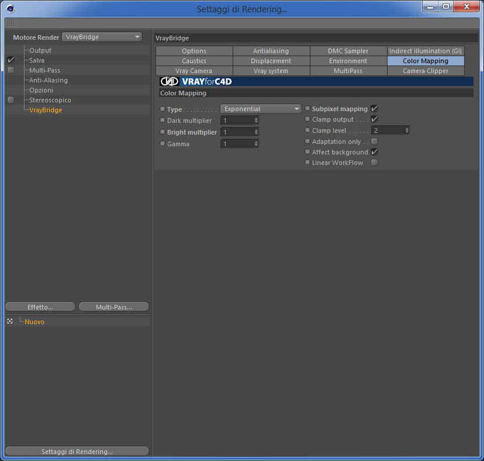Screen dimensions: 484x461
Task: Click the animation dot next to Dark multiplier
Action: coord(163,120)
